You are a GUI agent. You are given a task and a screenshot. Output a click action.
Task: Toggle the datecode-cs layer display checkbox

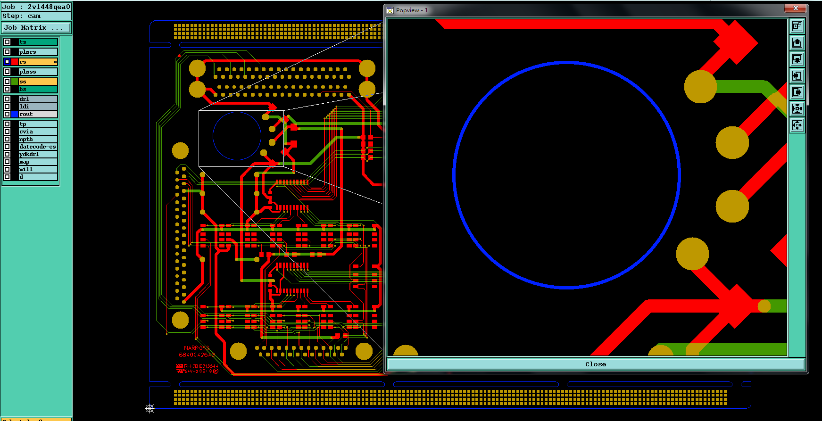(x=7, y=147)
